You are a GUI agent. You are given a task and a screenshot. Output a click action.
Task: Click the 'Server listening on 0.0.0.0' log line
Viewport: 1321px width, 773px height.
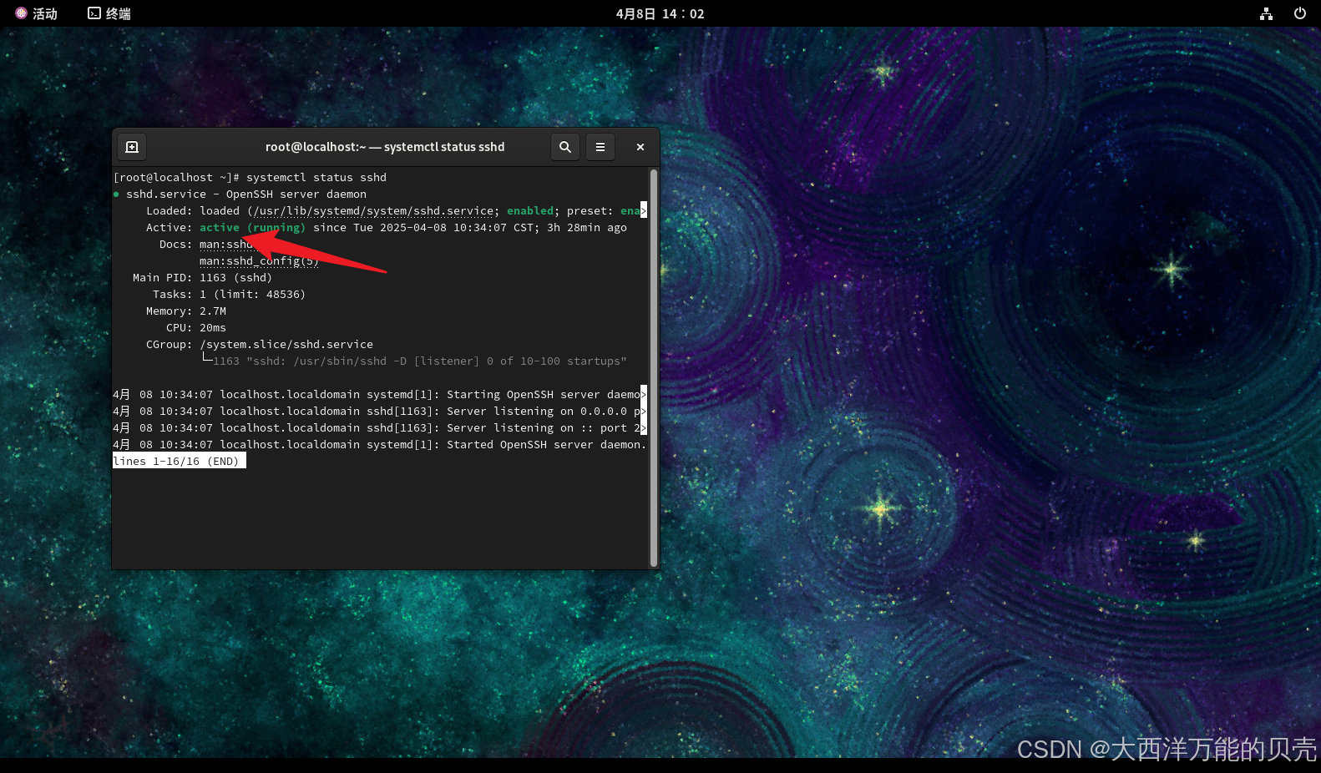coord(379,412)
